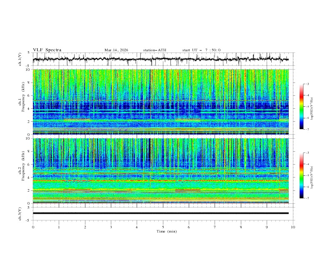Click the "4" kHz tick on ch.2 spectrogram
The image size is (330, 255).
click(29, 177)
